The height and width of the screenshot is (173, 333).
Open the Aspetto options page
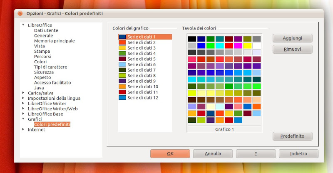point(42,77)
